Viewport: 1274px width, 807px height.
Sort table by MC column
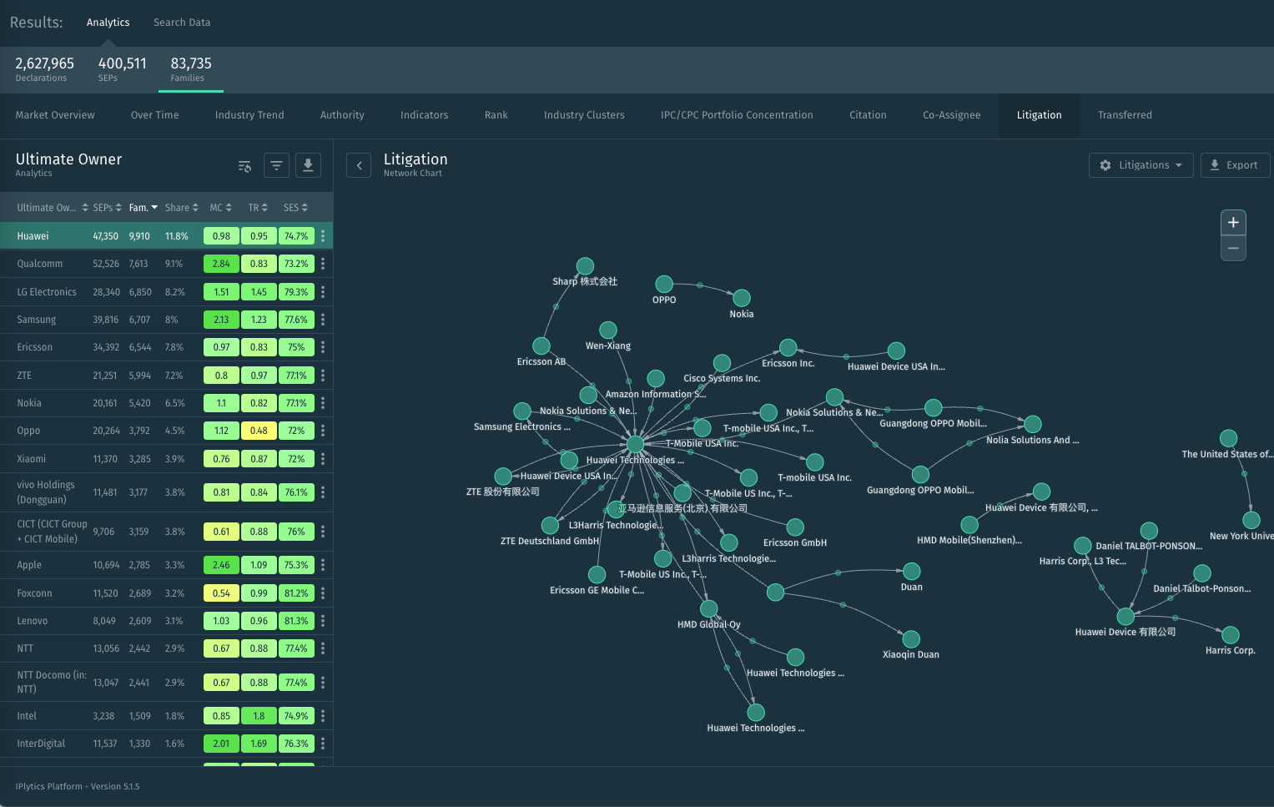(221, 208)
